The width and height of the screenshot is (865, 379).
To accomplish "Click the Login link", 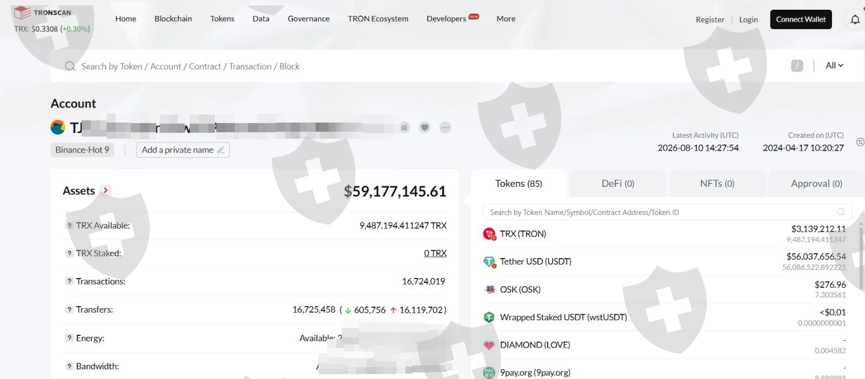I will [x=748, y=19].
